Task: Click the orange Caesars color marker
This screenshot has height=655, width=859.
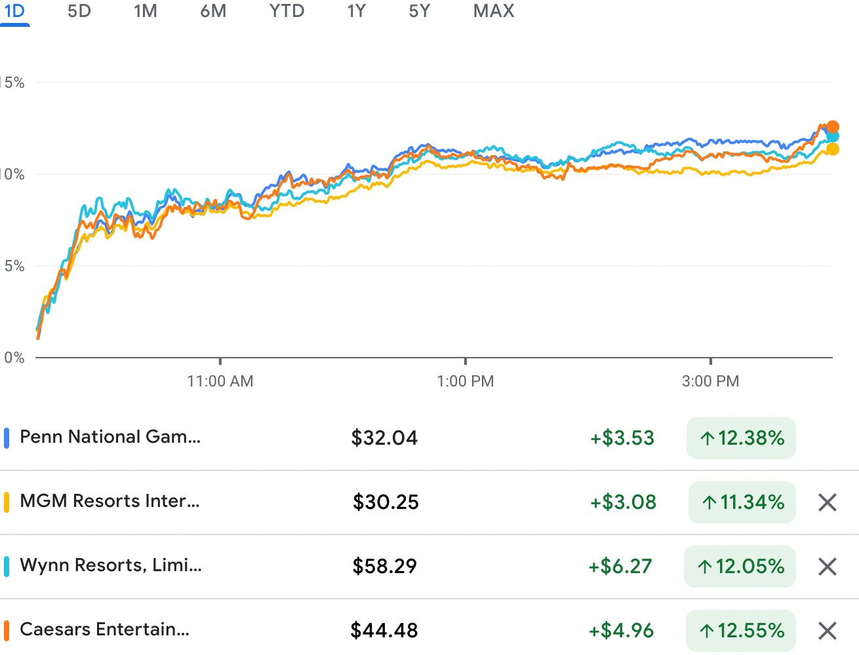Action: tap(7, 631)
